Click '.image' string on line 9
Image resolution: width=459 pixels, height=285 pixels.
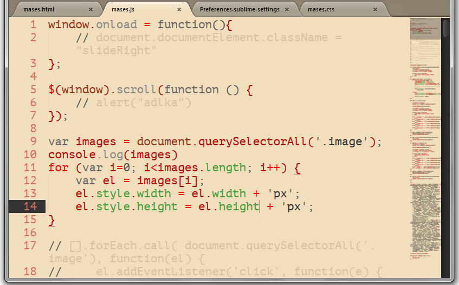[342, 142]
